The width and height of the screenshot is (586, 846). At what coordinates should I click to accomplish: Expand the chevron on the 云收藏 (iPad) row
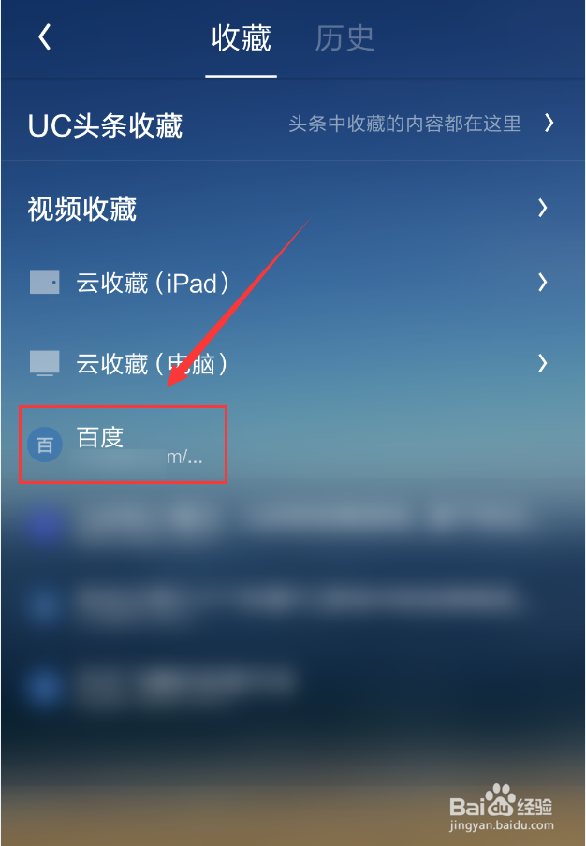[543, 283]
